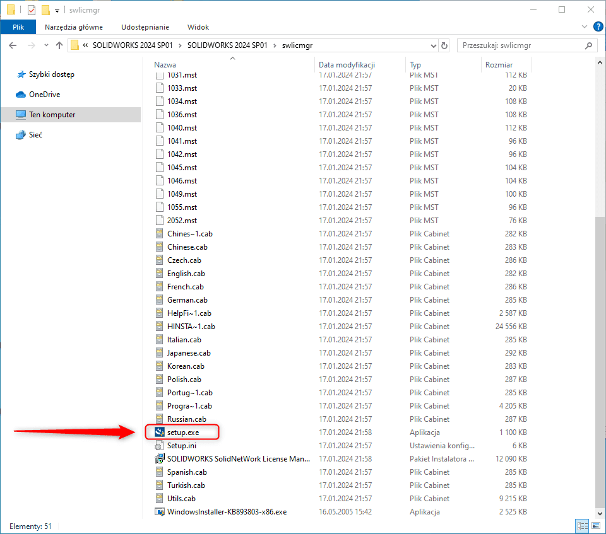The height and width of the screenshot is (534, 606).
Task: Select the Czech.cab file name
Action: (x=184, y=260)
